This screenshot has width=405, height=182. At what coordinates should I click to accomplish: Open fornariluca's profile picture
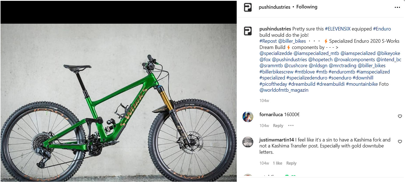[248, 117]
